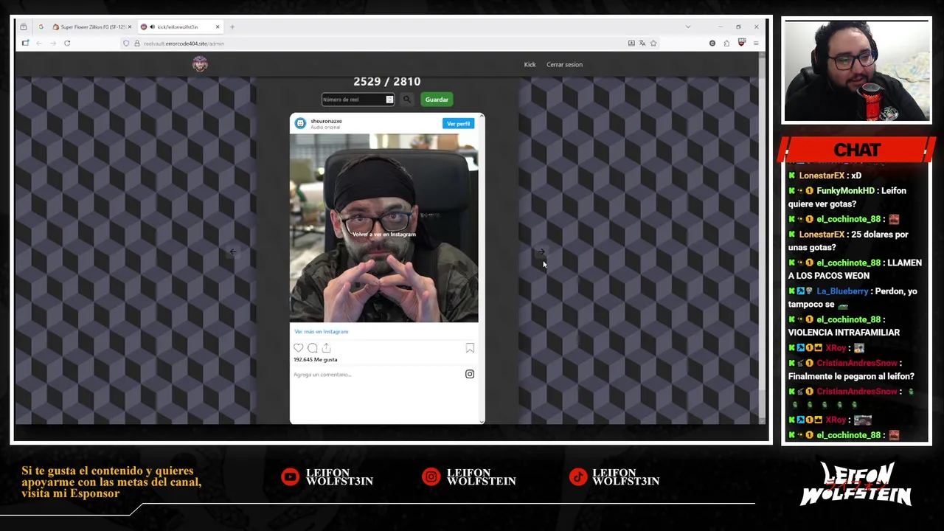Save the post with the bookmark icon
This screenshot has width=944, height=531.
470,348
